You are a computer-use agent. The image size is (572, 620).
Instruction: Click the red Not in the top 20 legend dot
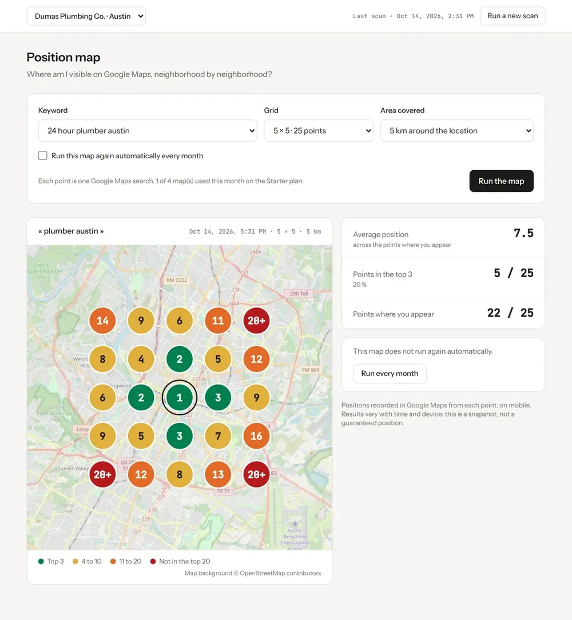[x=153, y=562]
